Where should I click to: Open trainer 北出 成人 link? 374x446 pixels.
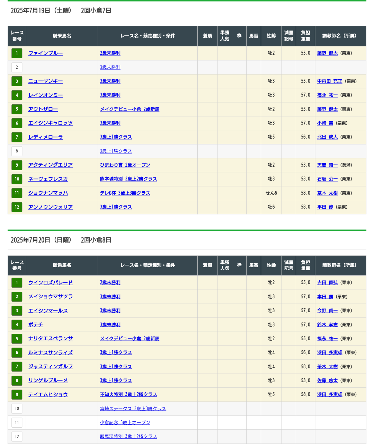point(327,137)
